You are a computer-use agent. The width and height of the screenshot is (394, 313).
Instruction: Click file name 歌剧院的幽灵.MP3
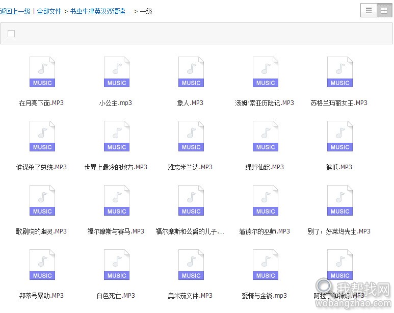click(x=41, y=231)
